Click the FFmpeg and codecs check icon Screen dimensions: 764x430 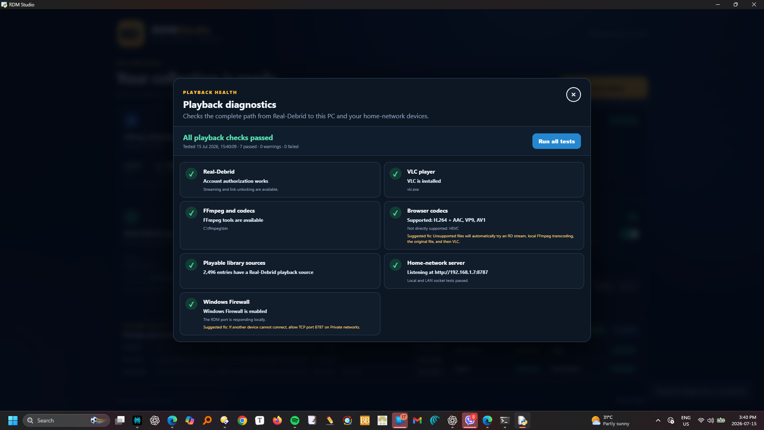coord(191,213)
